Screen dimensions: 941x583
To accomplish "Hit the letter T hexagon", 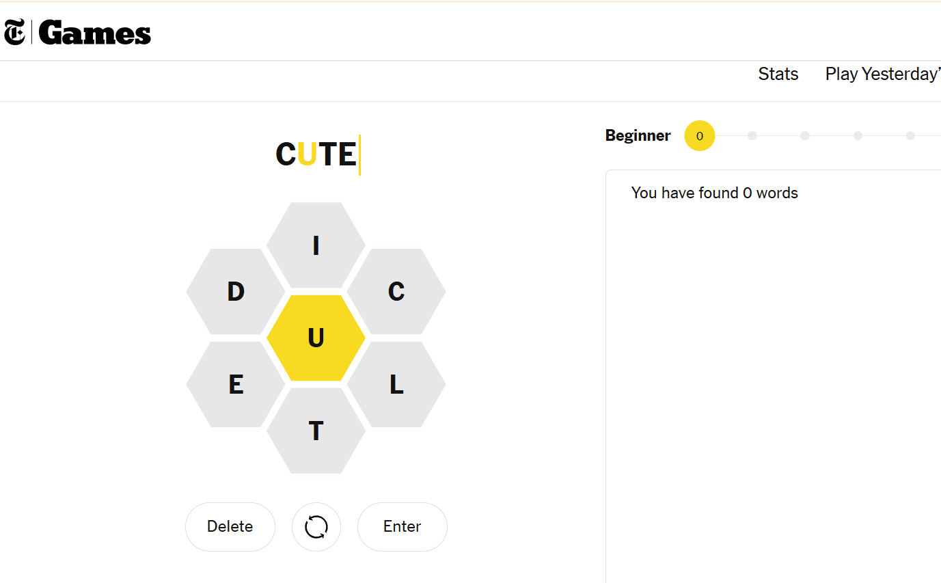I will (x=316, y=431).
